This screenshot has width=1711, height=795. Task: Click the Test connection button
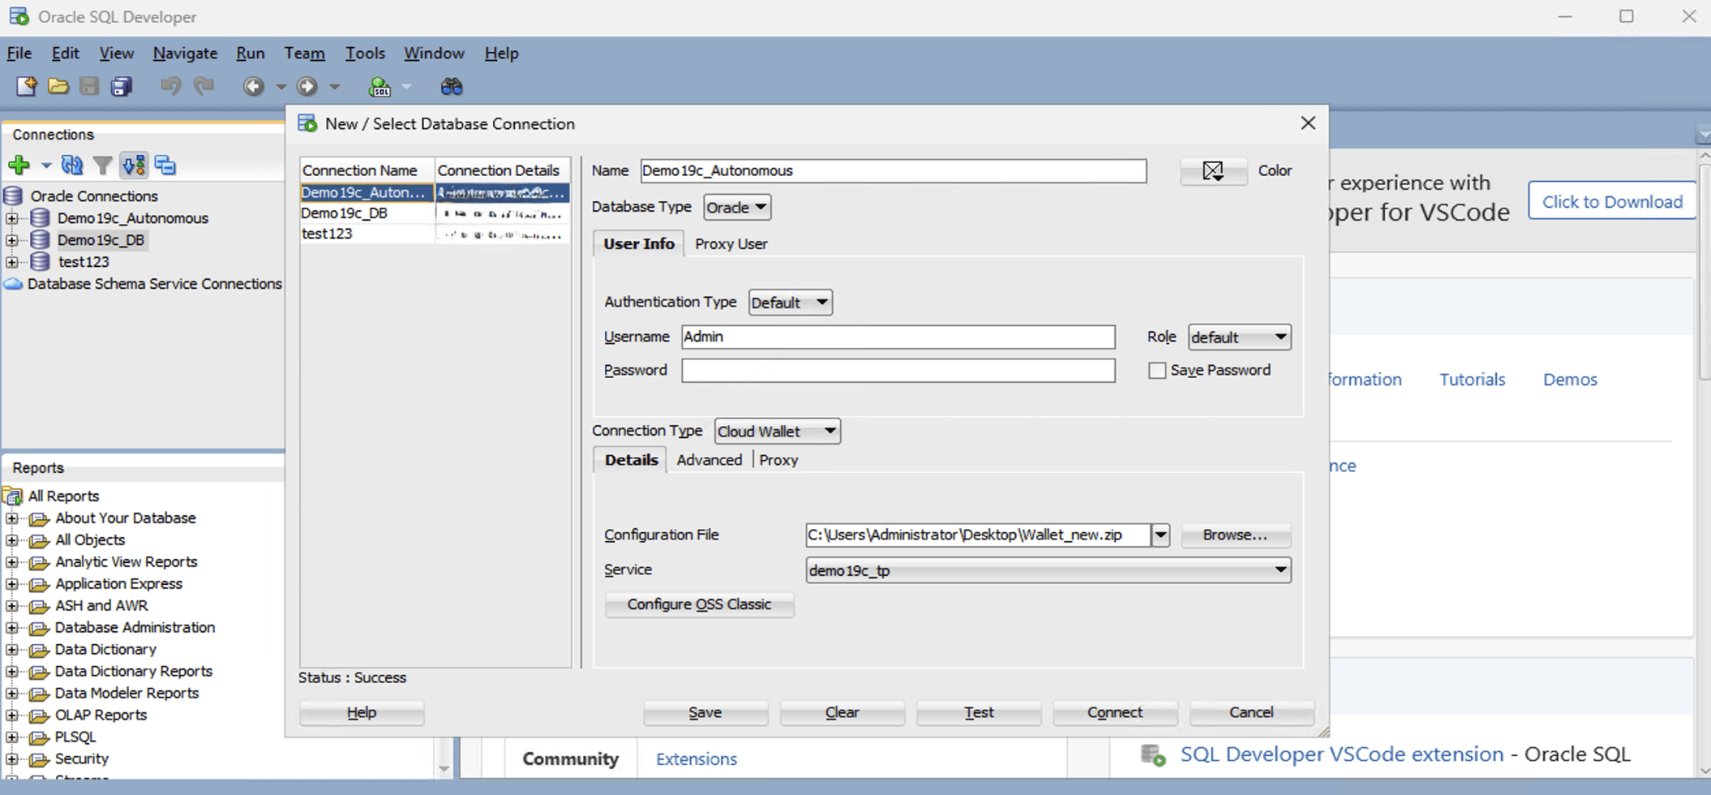978,711
